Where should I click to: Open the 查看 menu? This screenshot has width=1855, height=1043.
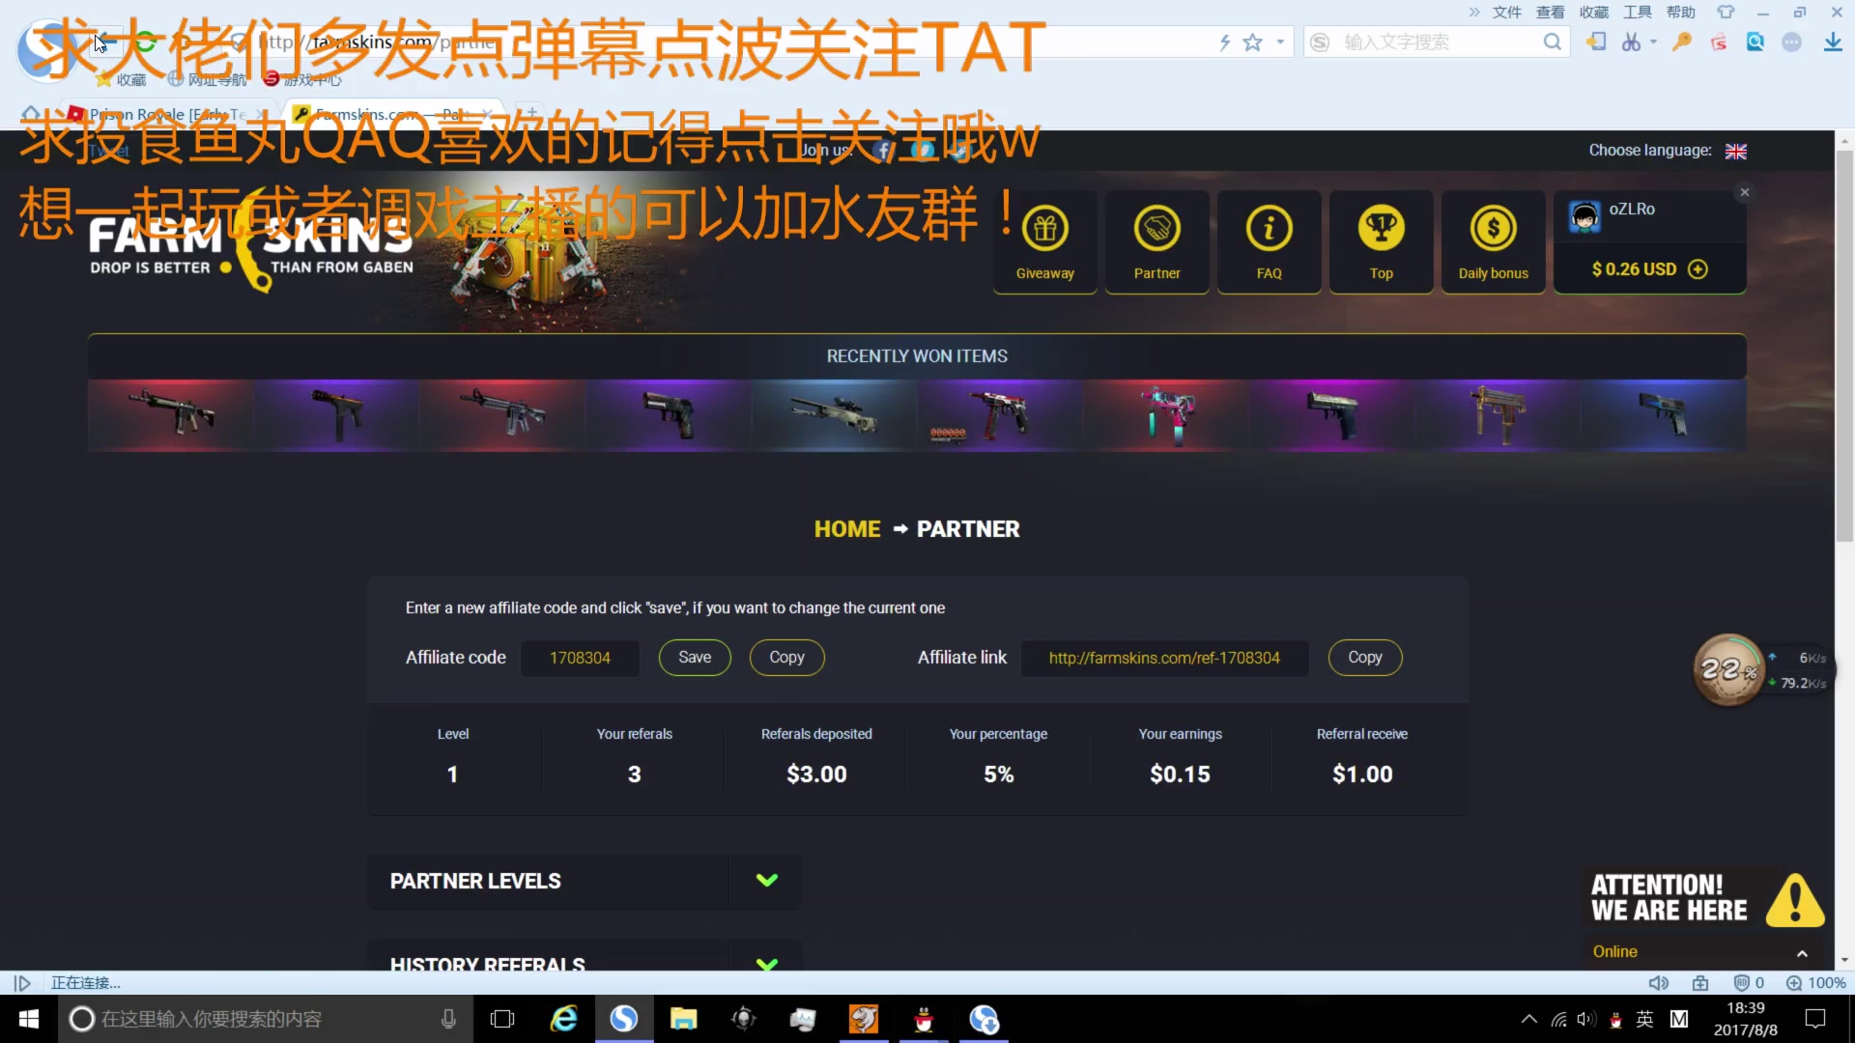1550,12
